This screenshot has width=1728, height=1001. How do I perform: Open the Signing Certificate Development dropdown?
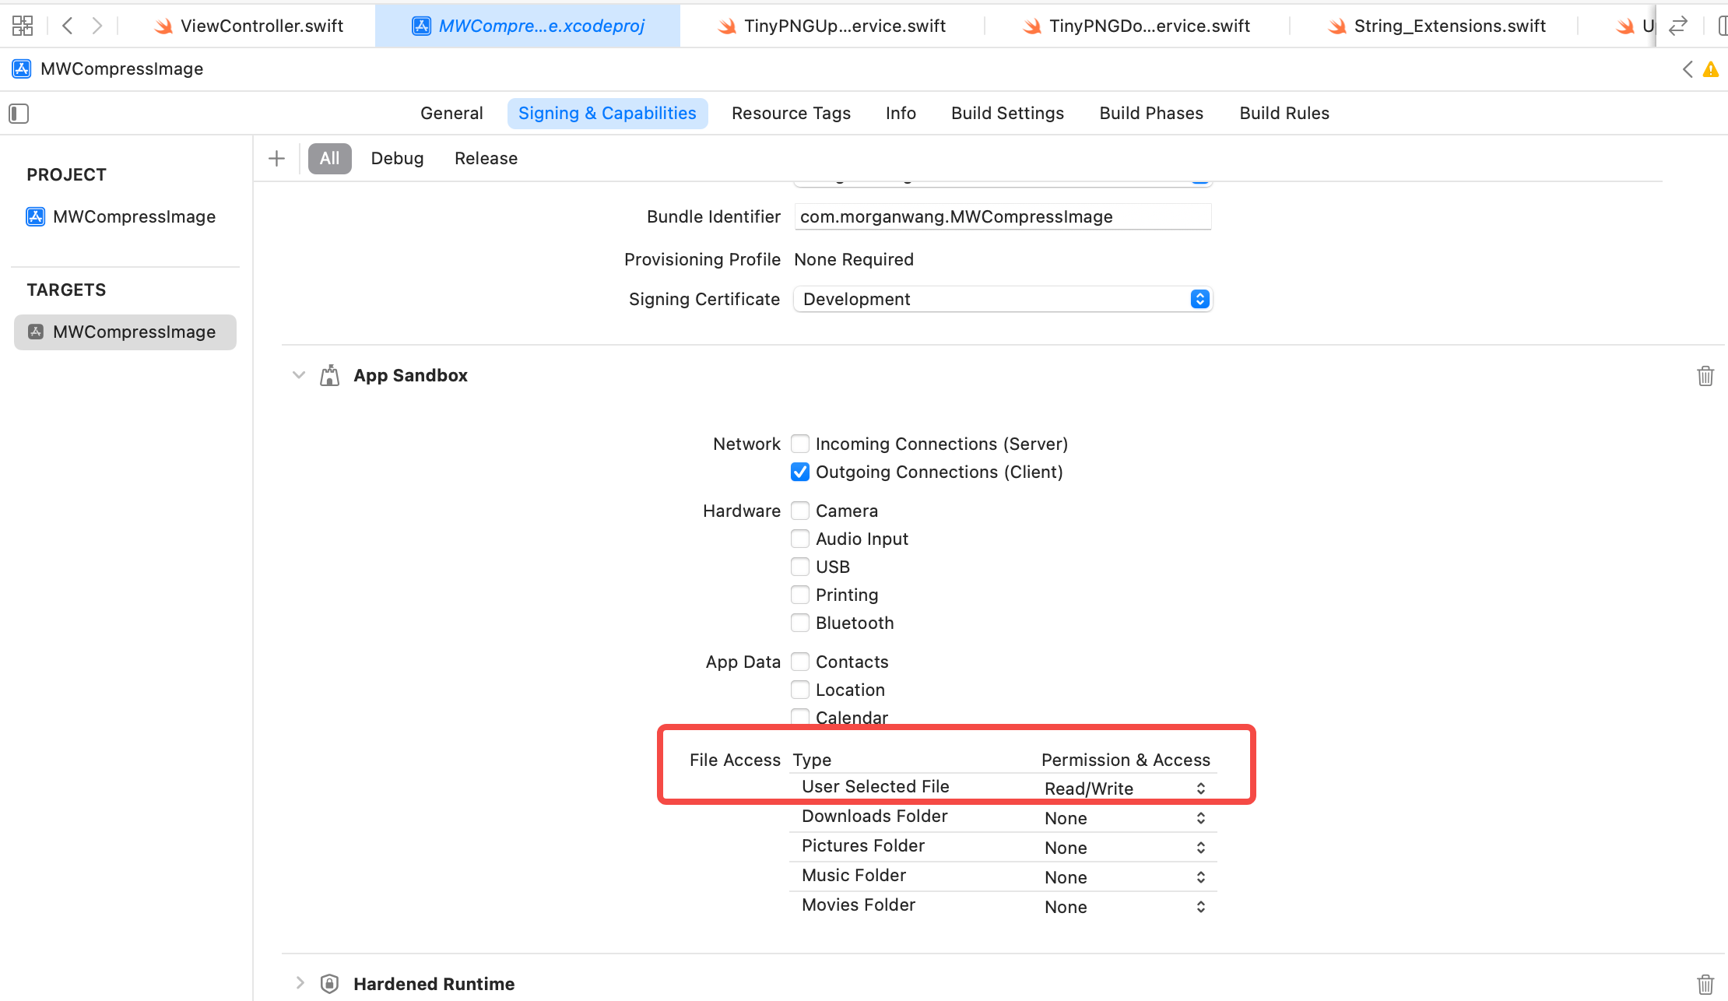pos(1003,299)
